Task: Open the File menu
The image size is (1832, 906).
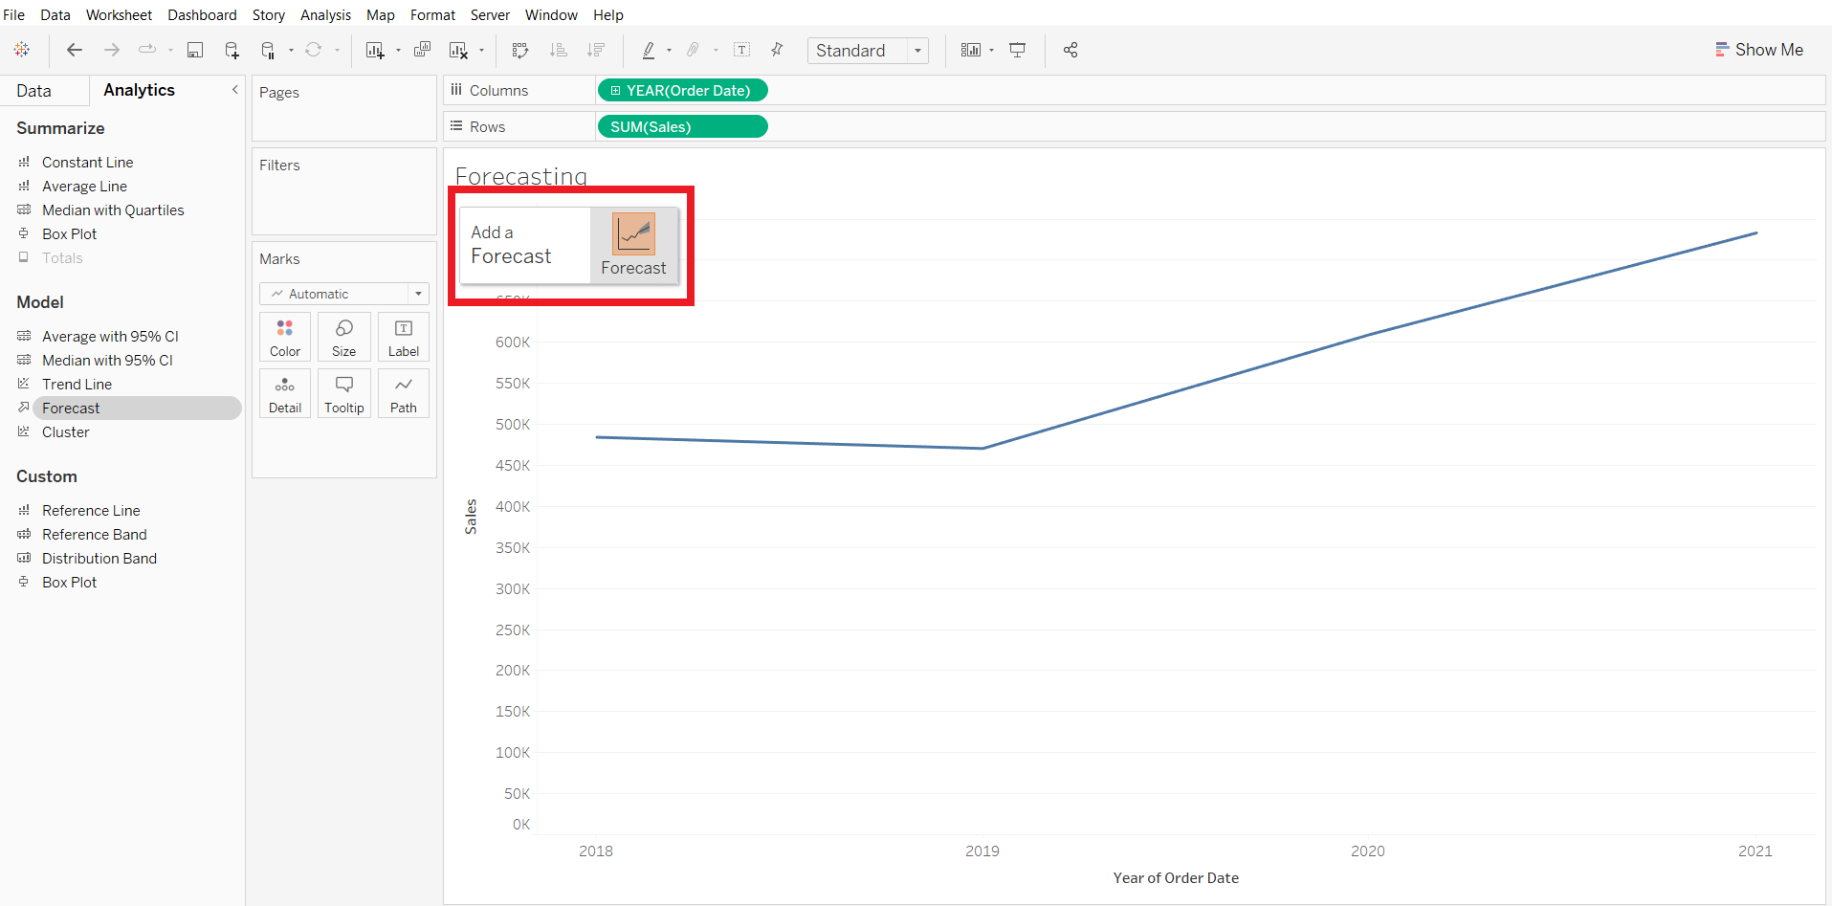Action: (14, 15)
